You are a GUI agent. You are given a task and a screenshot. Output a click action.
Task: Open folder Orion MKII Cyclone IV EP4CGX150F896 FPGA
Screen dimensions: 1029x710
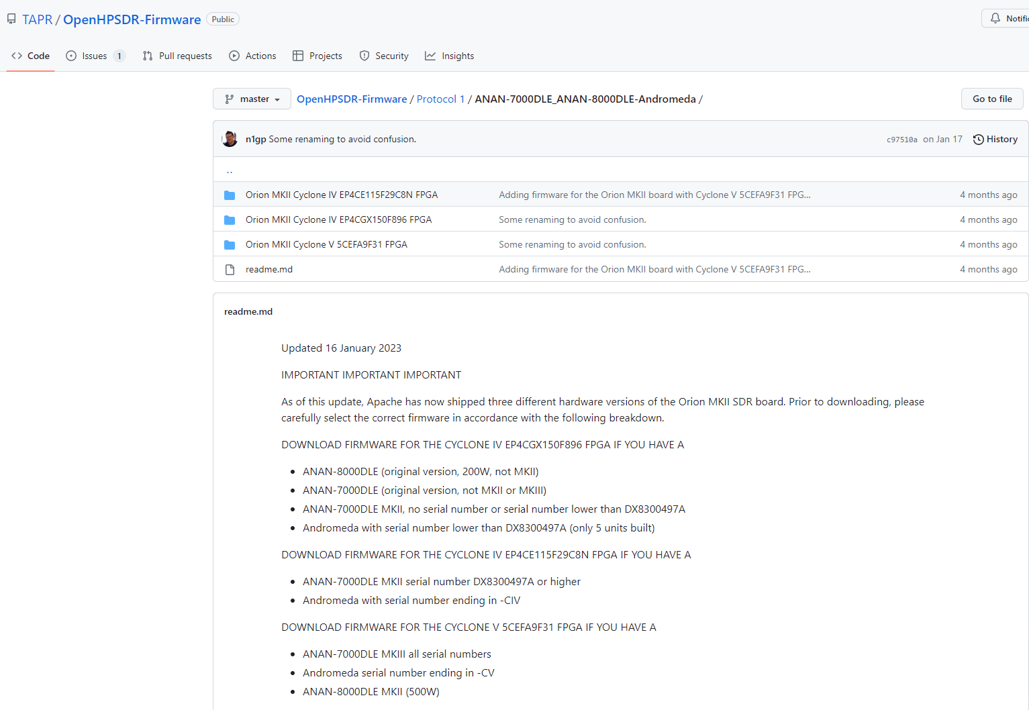click(x=339, y=219)
